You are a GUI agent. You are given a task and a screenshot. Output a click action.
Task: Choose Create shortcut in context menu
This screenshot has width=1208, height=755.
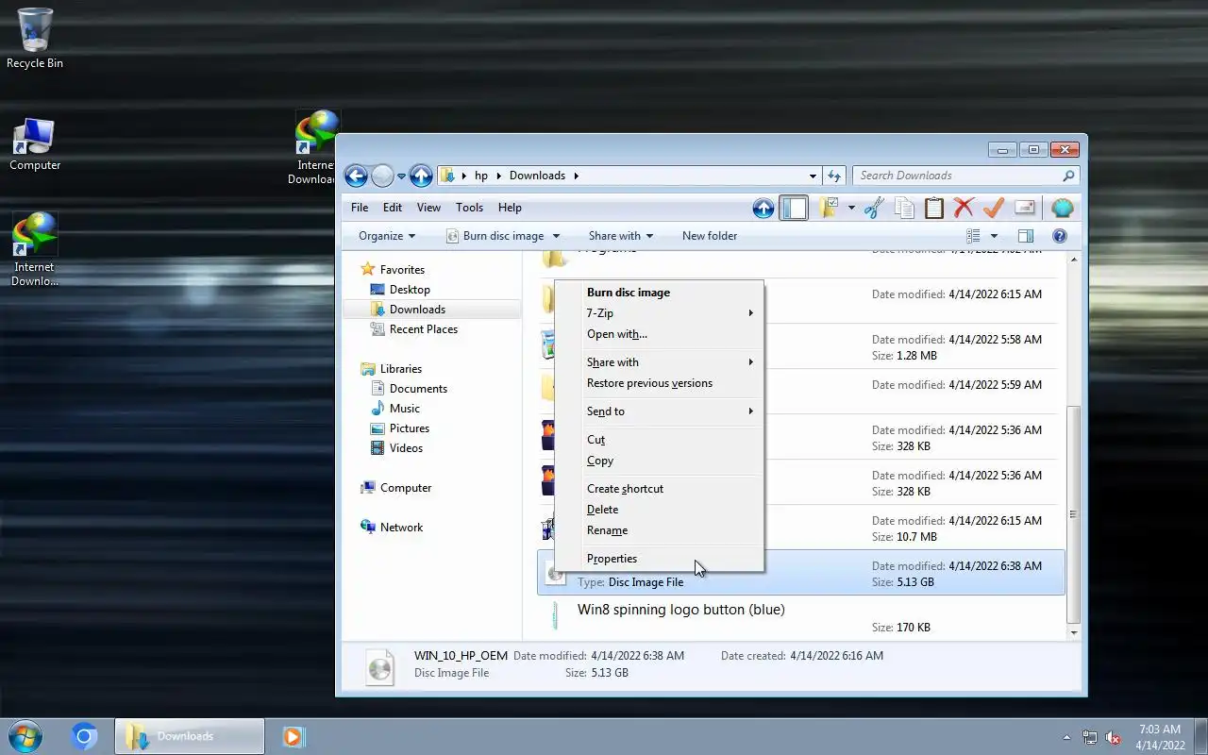click(659, 489)
